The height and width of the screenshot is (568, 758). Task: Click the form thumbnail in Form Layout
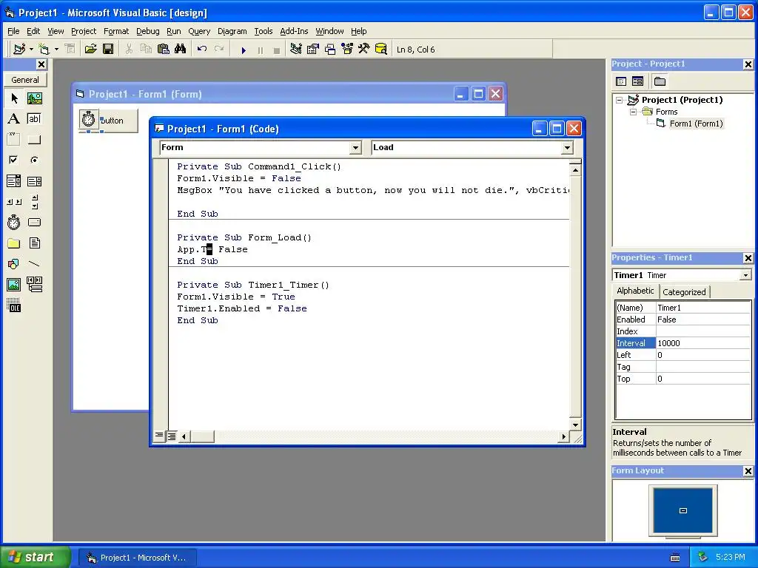683,510
